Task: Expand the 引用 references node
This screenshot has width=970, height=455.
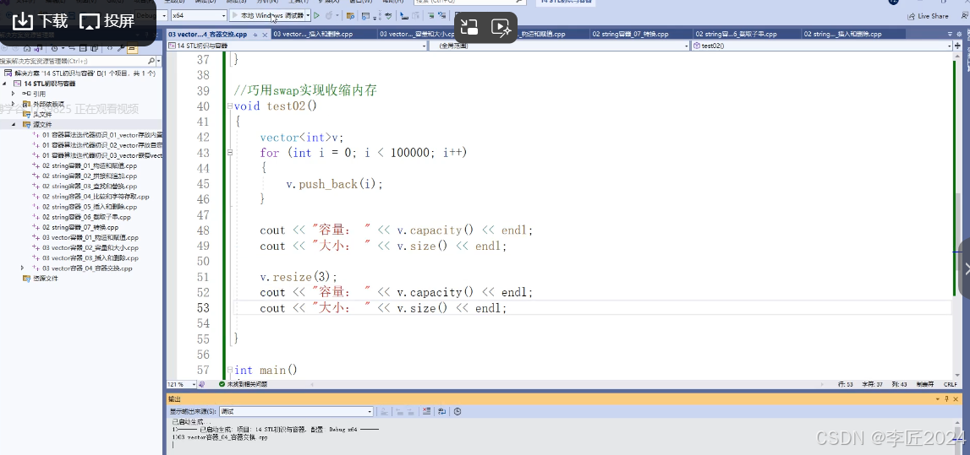Action: [13, 94]
